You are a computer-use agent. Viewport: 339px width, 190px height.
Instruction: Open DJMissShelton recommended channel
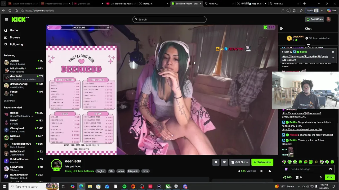pos(23,161)
